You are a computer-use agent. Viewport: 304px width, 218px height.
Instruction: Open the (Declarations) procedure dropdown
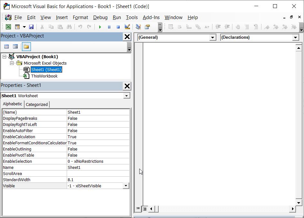[x=296, y=37]
